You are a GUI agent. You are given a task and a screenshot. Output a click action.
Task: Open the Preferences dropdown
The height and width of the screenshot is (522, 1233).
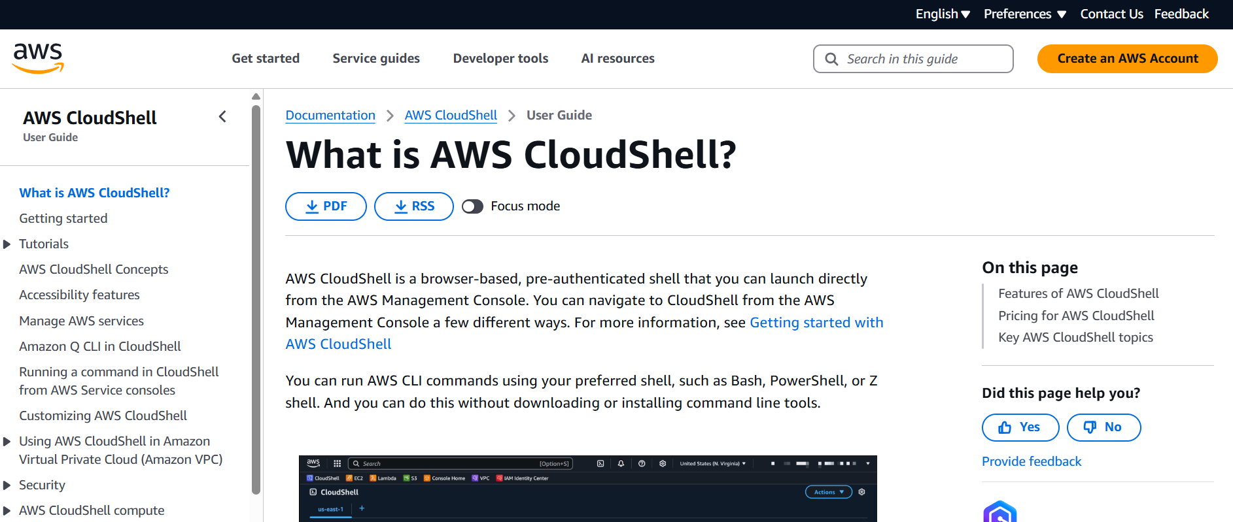pos(1024,14)
